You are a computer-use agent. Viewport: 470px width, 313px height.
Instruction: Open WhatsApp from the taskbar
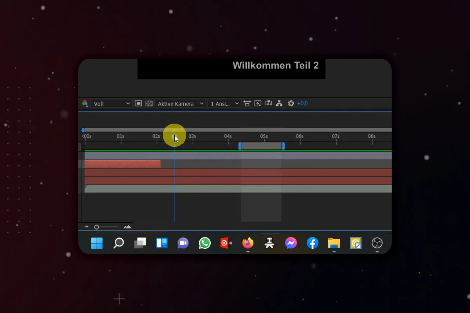pos(204,243)
